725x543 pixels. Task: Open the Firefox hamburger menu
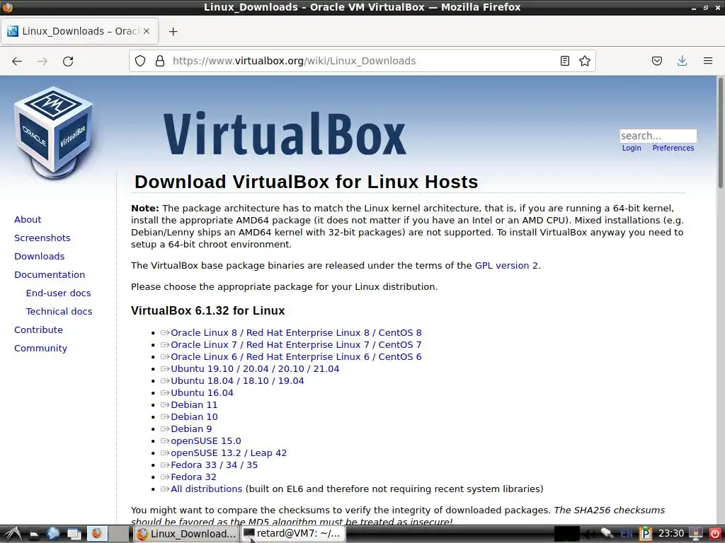708,61
